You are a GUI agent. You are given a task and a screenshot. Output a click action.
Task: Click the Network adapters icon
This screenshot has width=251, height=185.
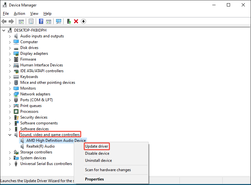16,94
